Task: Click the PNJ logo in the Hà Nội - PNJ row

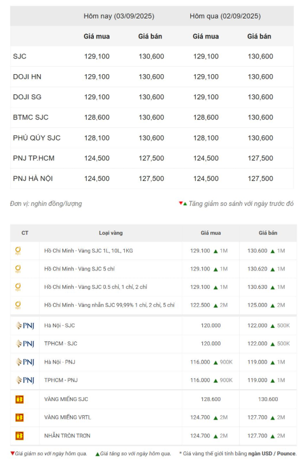Action: click(25, 362)
